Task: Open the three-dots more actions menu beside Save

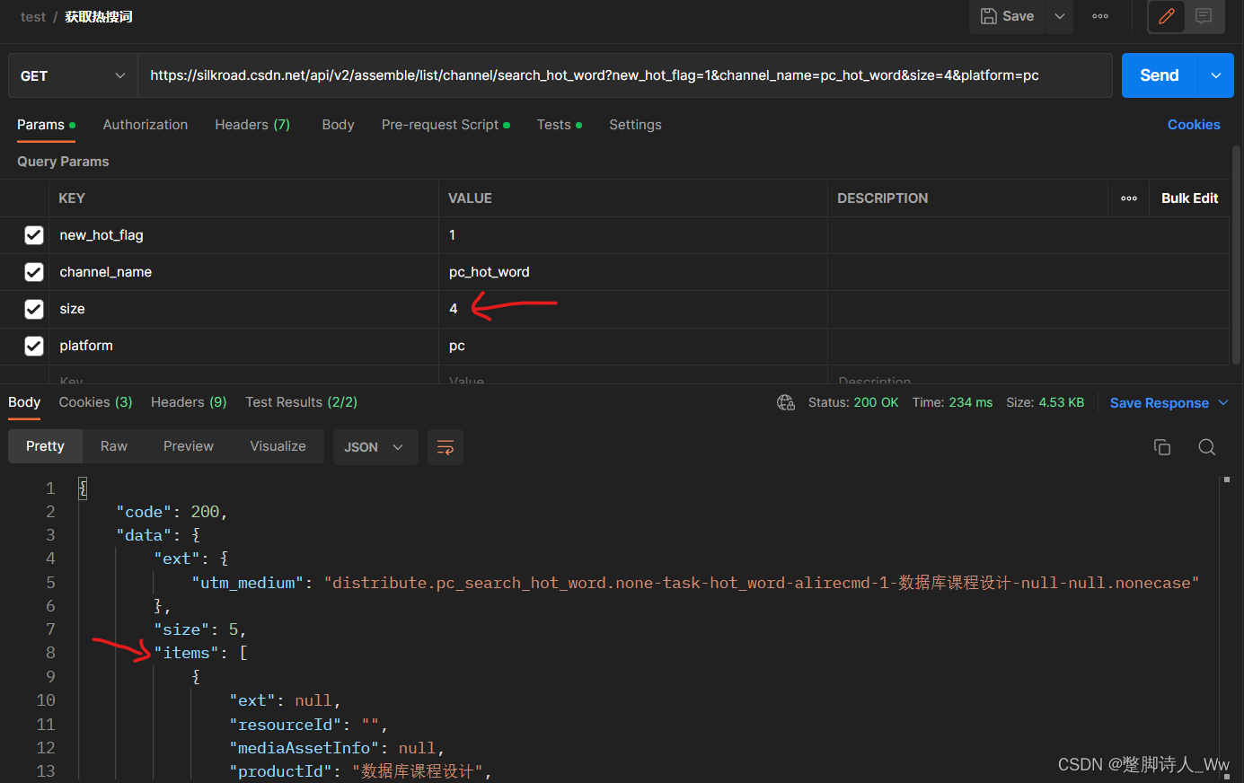Action: pos(1100,16)
